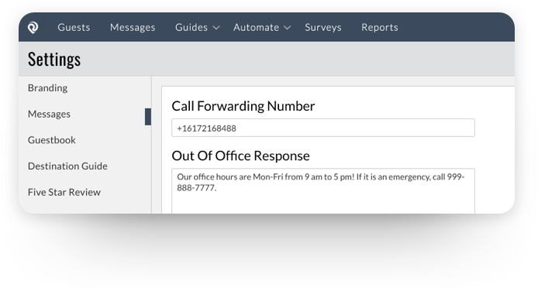Select Branding in settings sidebar

tap(48, 88)
